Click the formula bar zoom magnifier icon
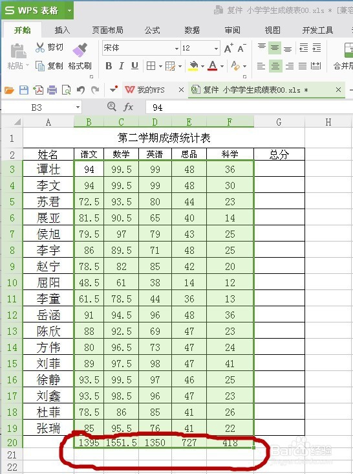 pos(112,106)
